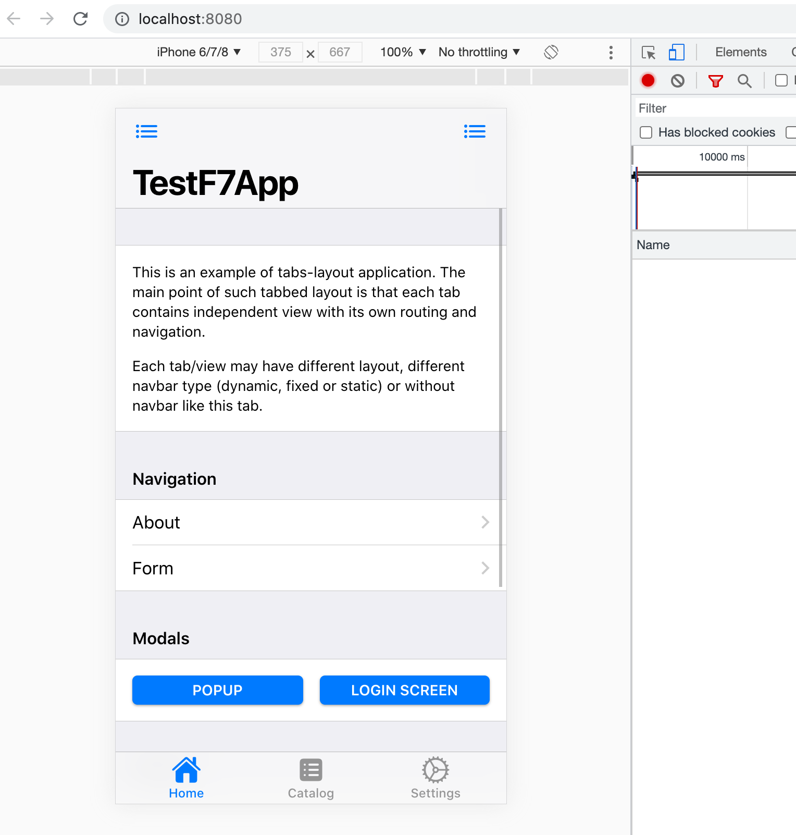The image size is (796, 835).
Task: Clear the network log
Action: (678, 81)
